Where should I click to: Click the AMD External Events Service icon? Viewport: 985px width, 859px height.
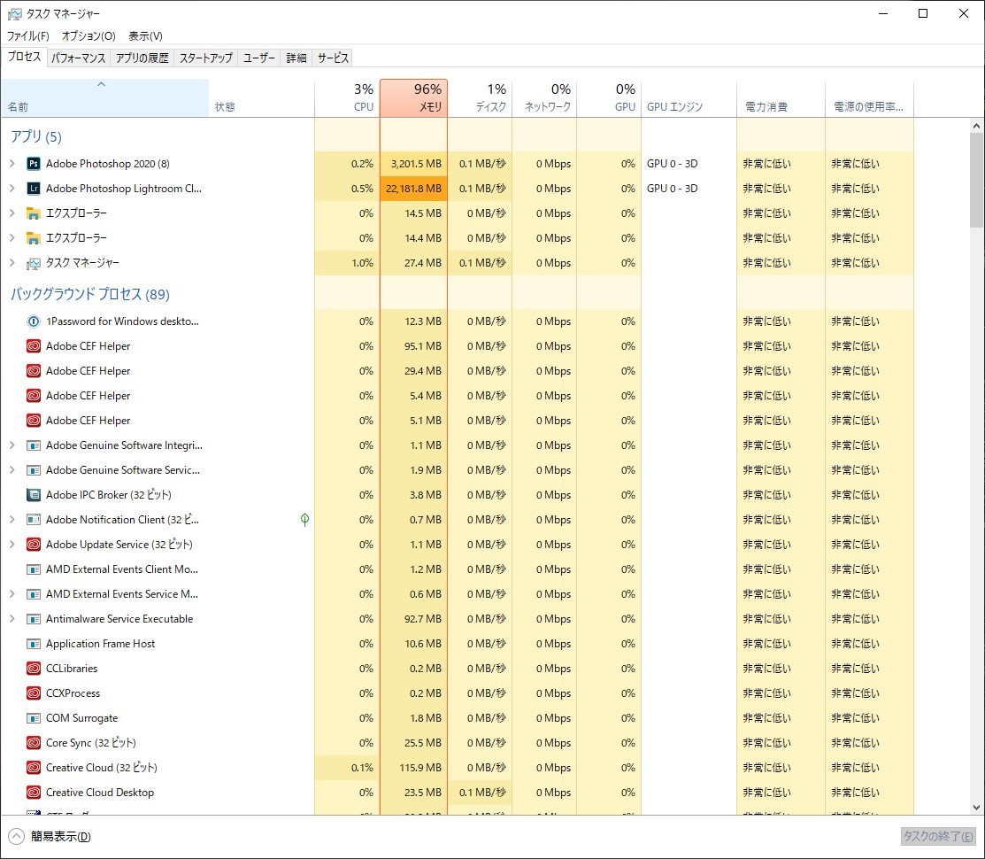pyautogui.click(x=34, y=594)
